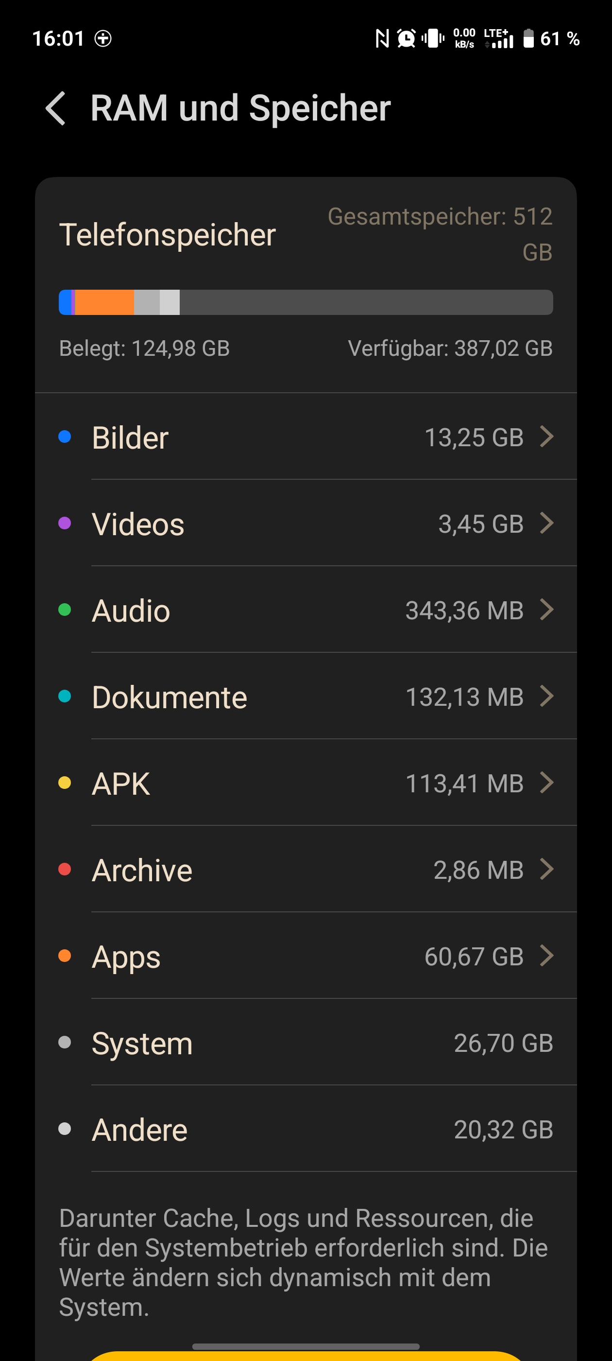Image resolution: width=612 pixels, height=1361 pixels.
Task: Tap the battery icon in status bar
Action: pyautogui.click(x=528, y=38)
